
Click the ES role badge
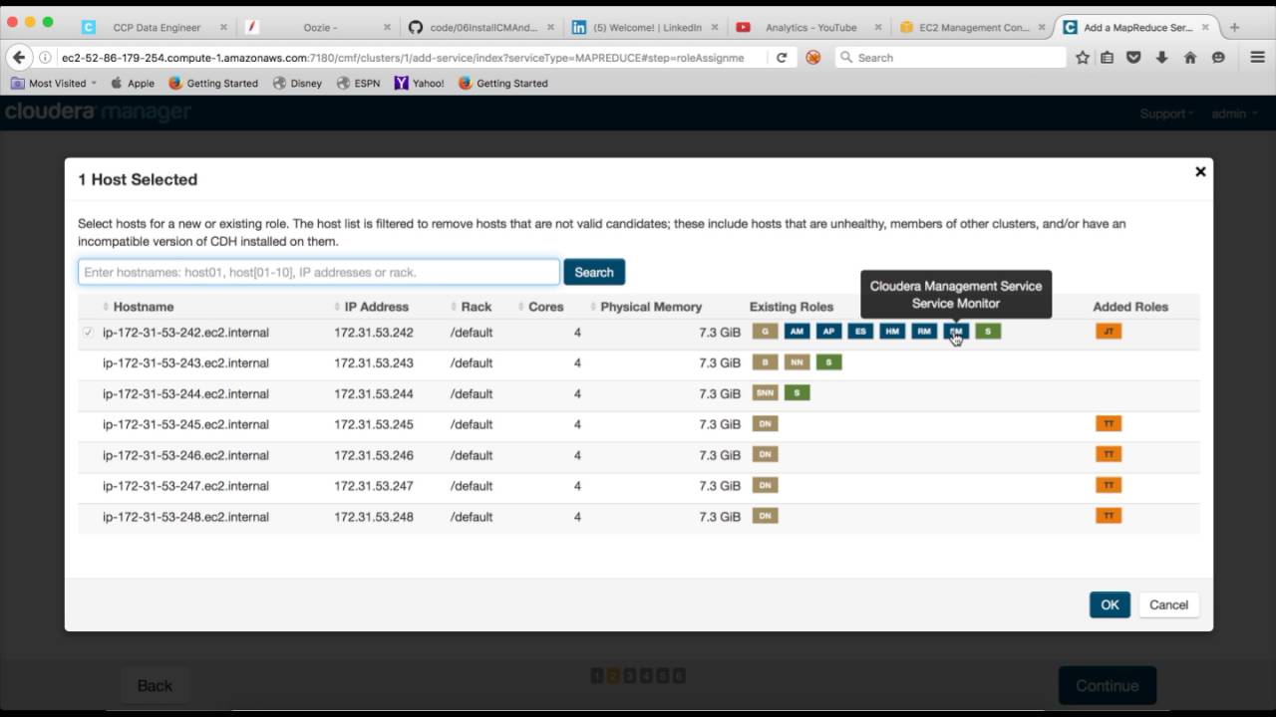[860, 331]
